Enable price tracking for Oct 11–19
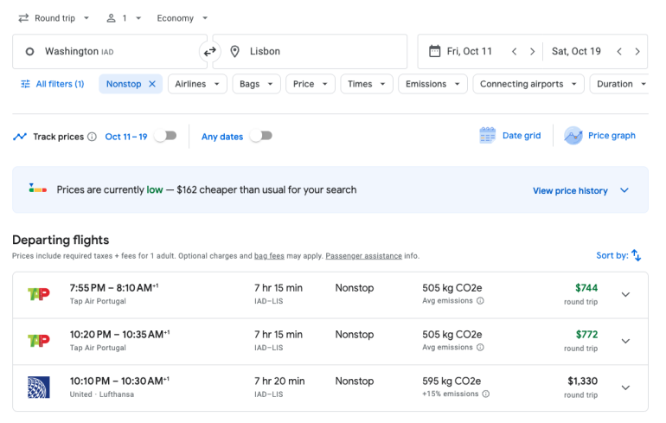The width and height of the screenshot is (666, 423). (164, 136)
